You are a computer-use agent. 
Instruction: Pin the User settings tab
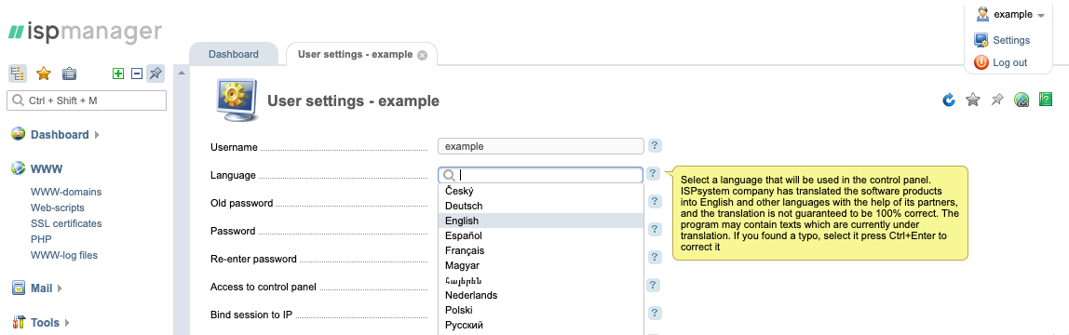(996, 100)
